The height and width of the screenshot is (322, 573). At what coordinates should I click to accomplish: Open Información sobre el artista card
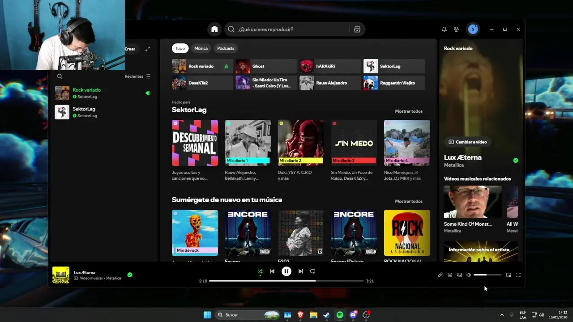(x=481, y=251)
